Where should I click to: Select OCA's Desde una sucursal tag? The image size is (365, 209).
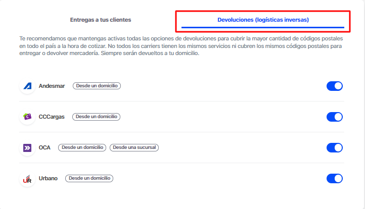click(134, 147)
